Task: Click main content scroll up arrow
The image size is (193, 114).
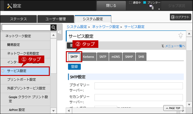Action: click(189, 34)
